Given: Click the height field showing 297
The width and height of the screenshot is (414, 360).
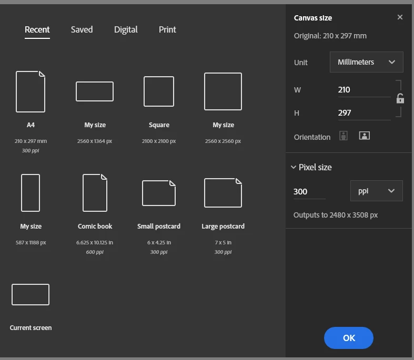Looking at the screenshot, I should [365, 113].
